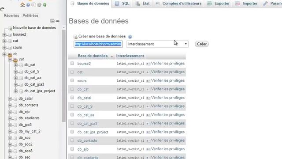Expand the db_cat_aa tree node
282x159 pixels.
click(x=15, y=78)
